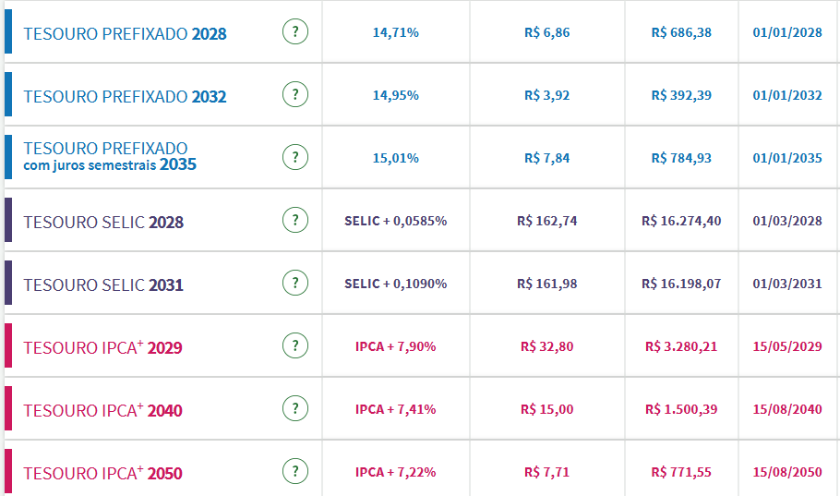Open the TESOURO PREFIXADO 2028 title

click(x=125, y=34)
